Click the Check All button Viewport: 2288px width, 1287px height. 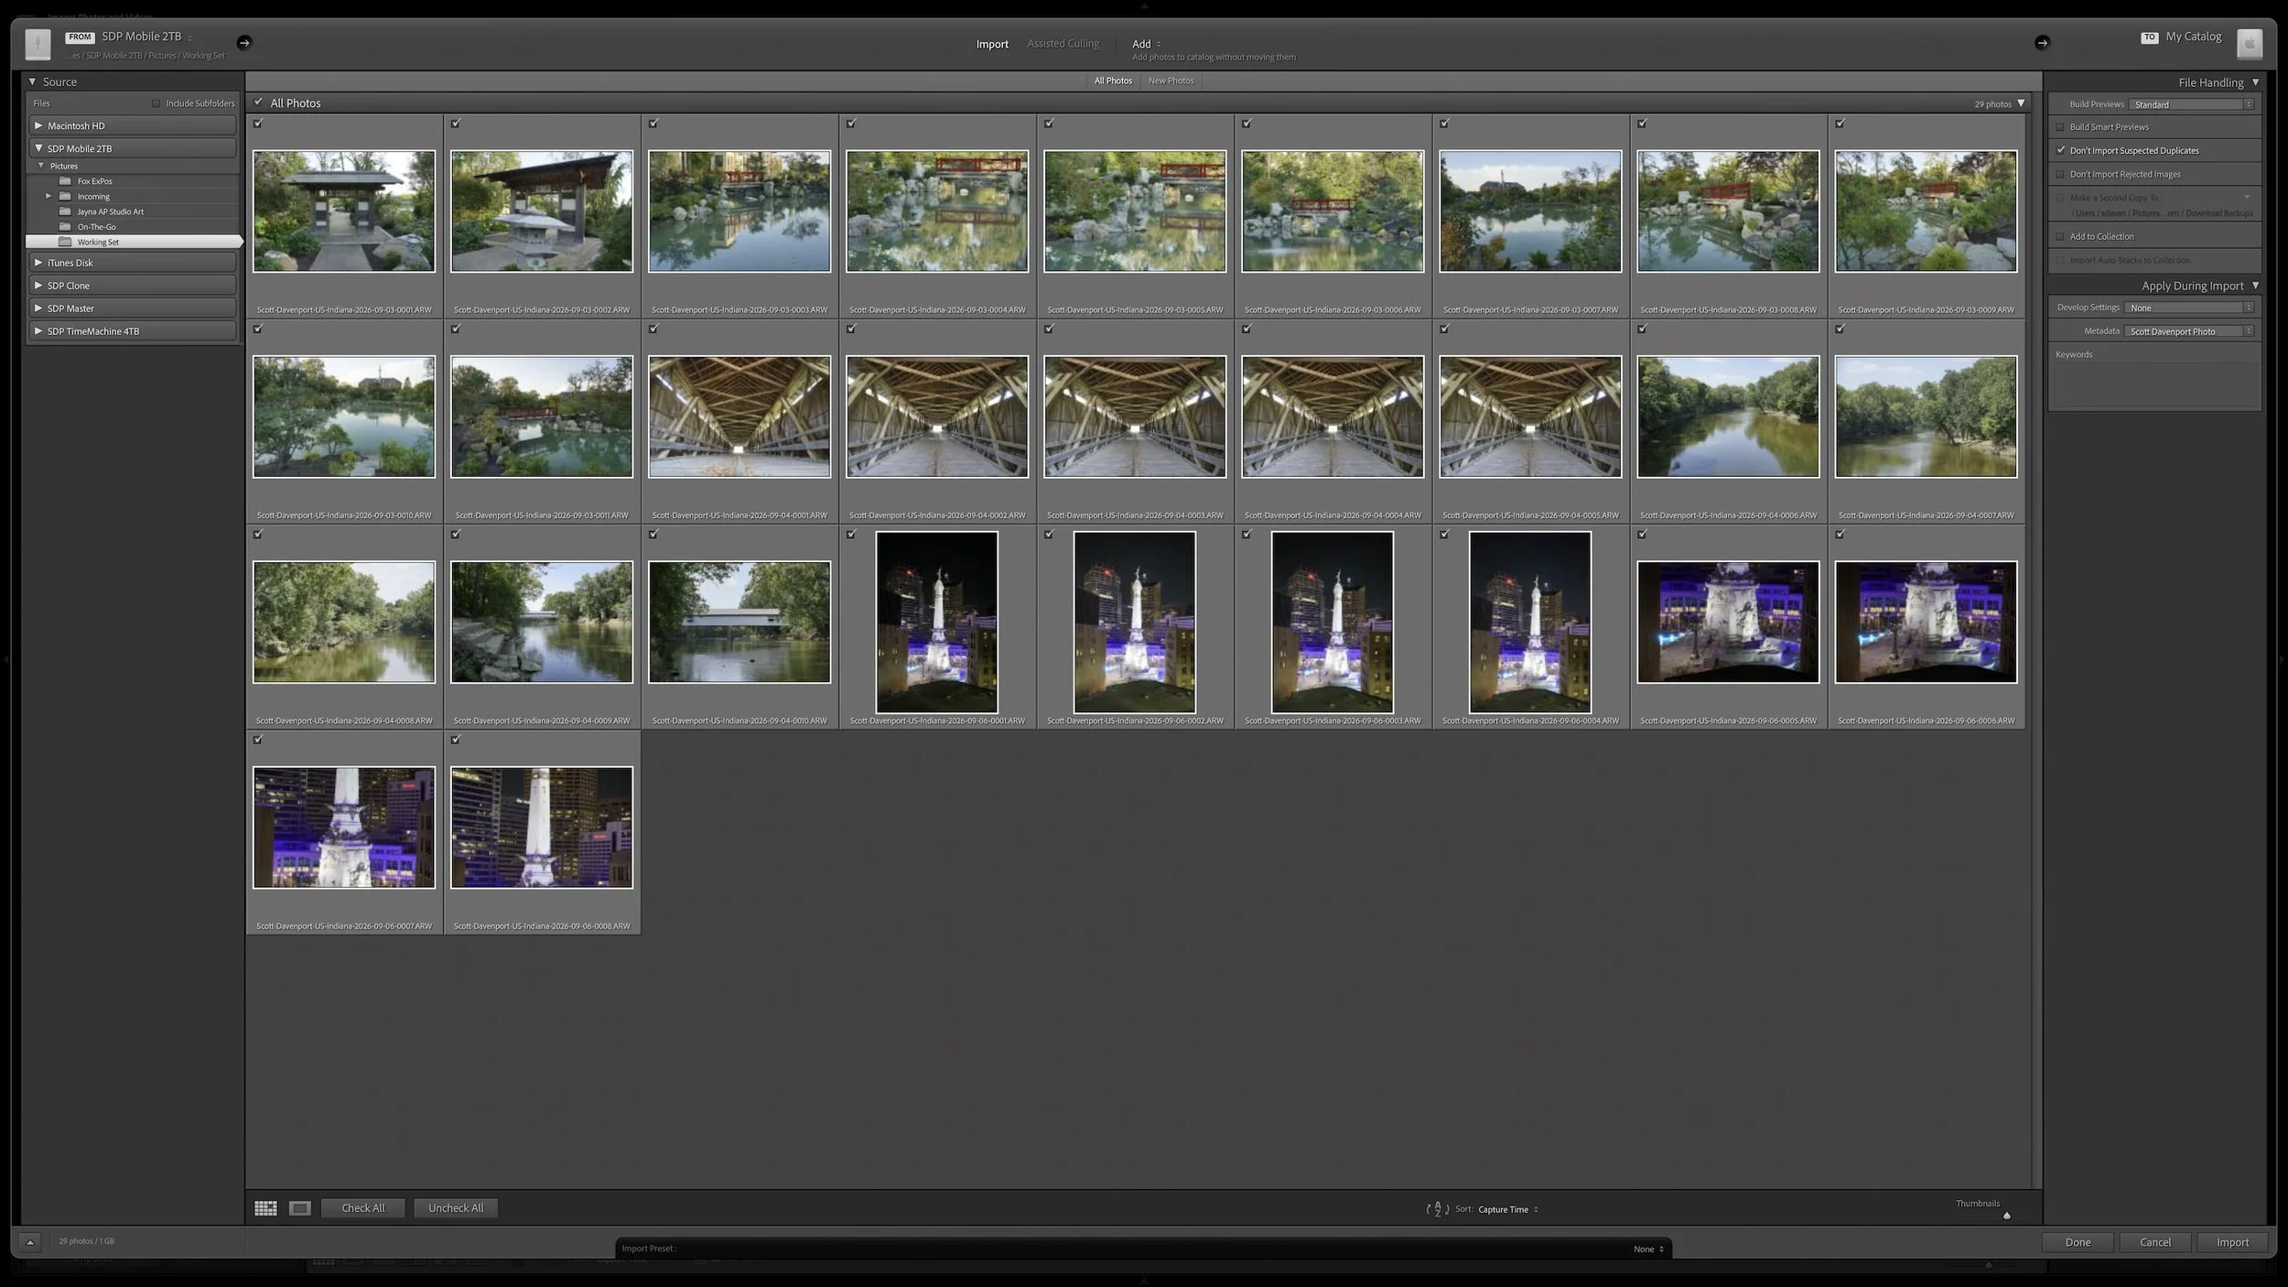(x=363, y=1208)
